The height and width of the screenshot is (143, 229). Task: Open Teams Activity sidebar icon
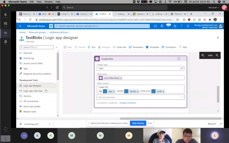pos(5,16)
